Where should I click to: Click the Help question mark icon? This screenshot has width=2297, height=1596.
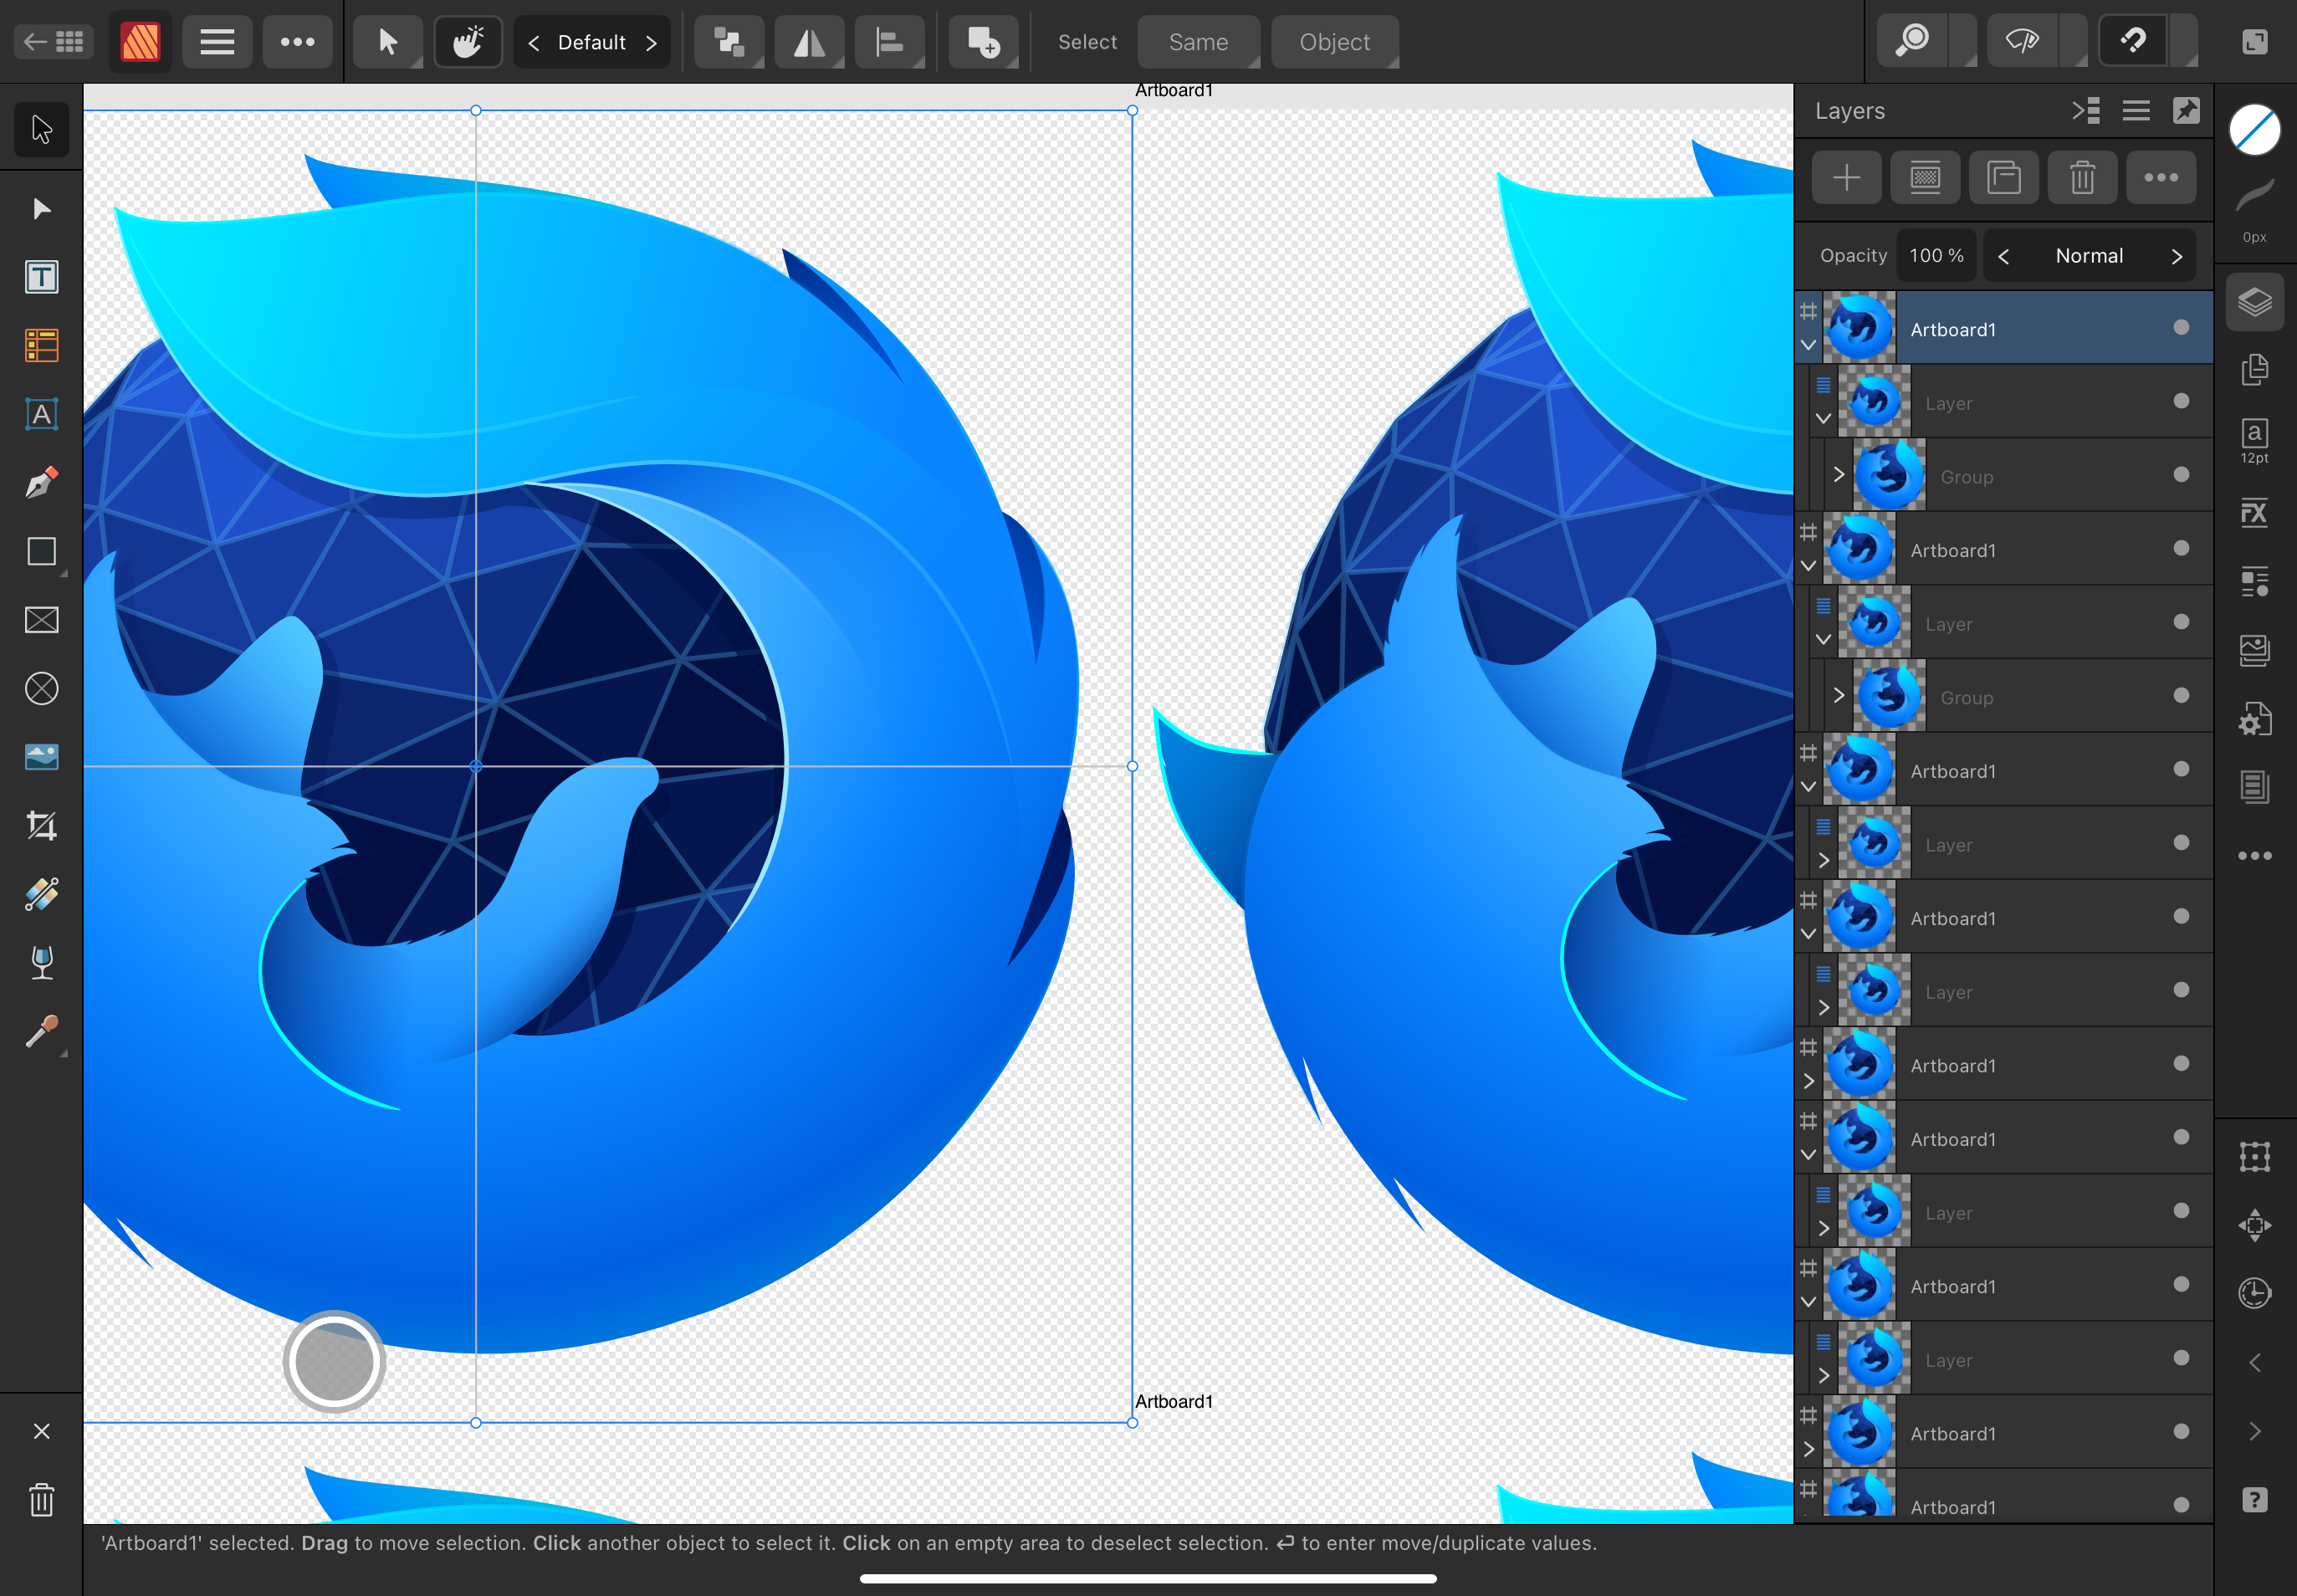[2254, 1500]
